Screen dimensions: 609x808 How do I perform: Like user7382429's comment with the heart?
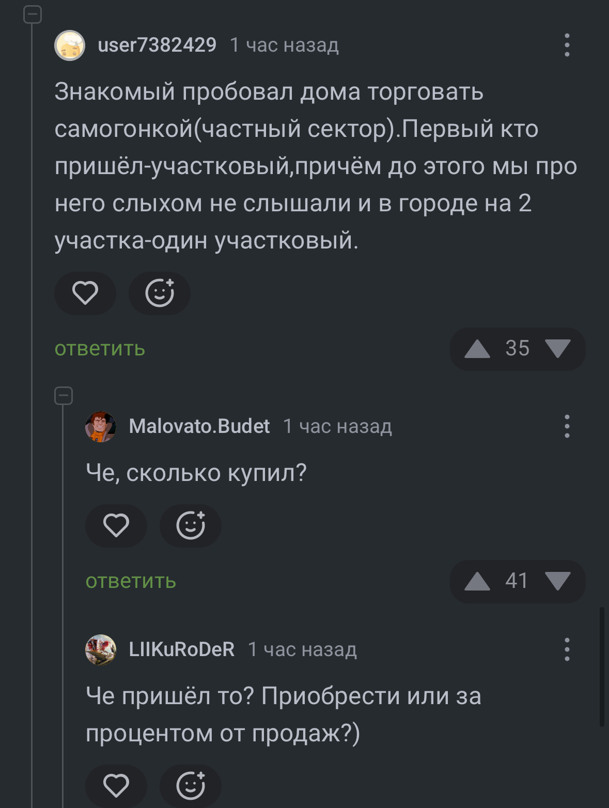click(x=85, y=293)
